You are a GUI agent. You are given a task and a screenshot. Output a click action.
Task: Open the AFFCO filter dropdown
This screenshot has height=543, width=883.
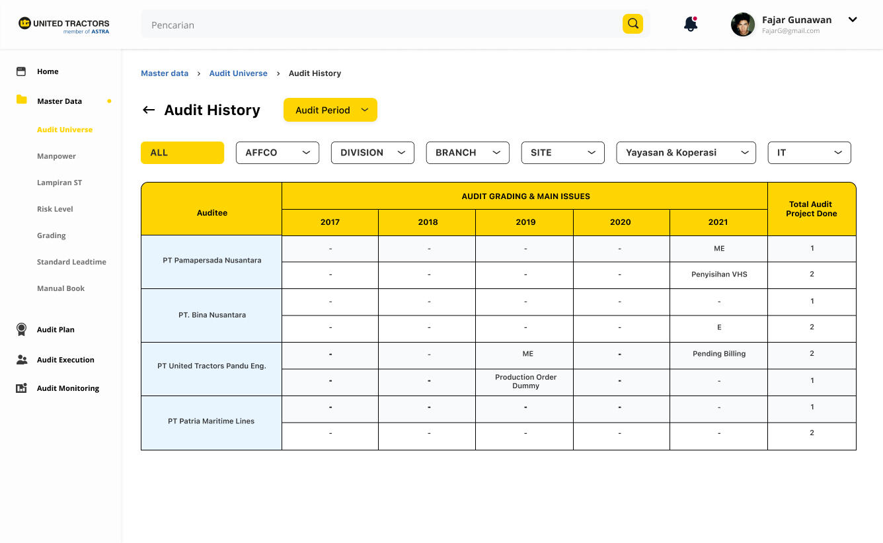pyautogui.click(x=277, y=153)
